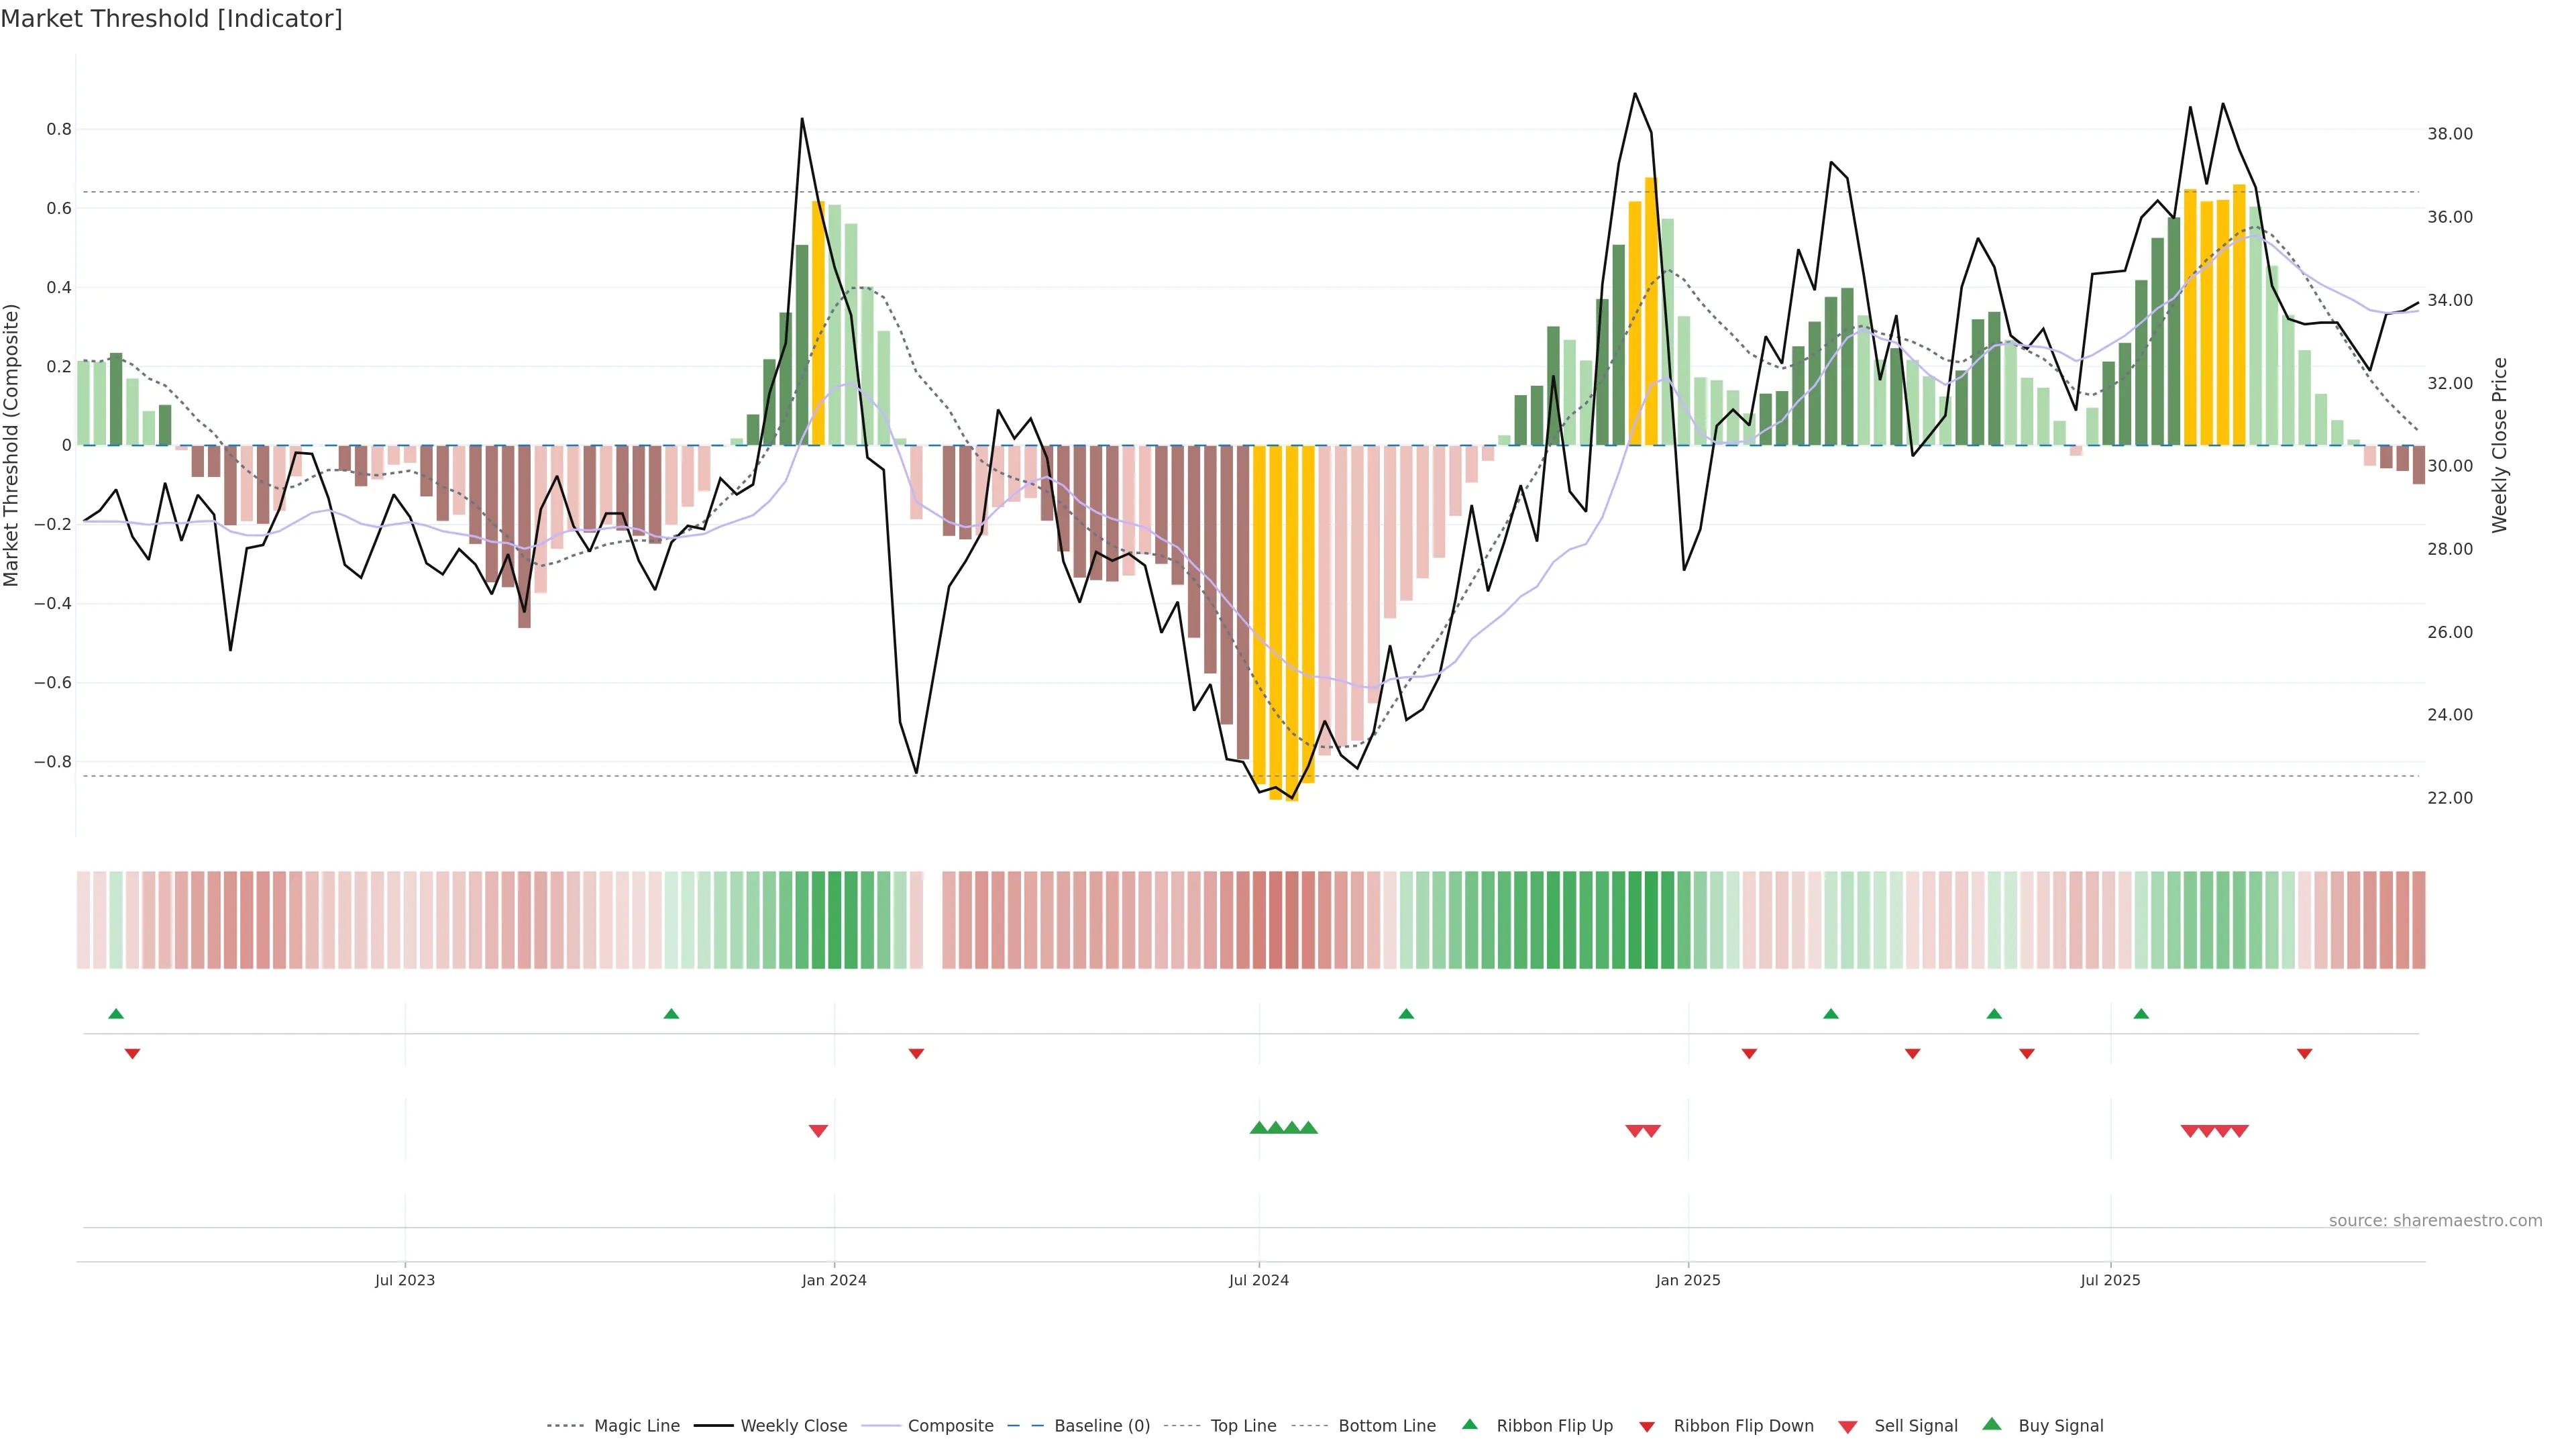Click the Buy Signal legend icon

tap(1992, 1424)
